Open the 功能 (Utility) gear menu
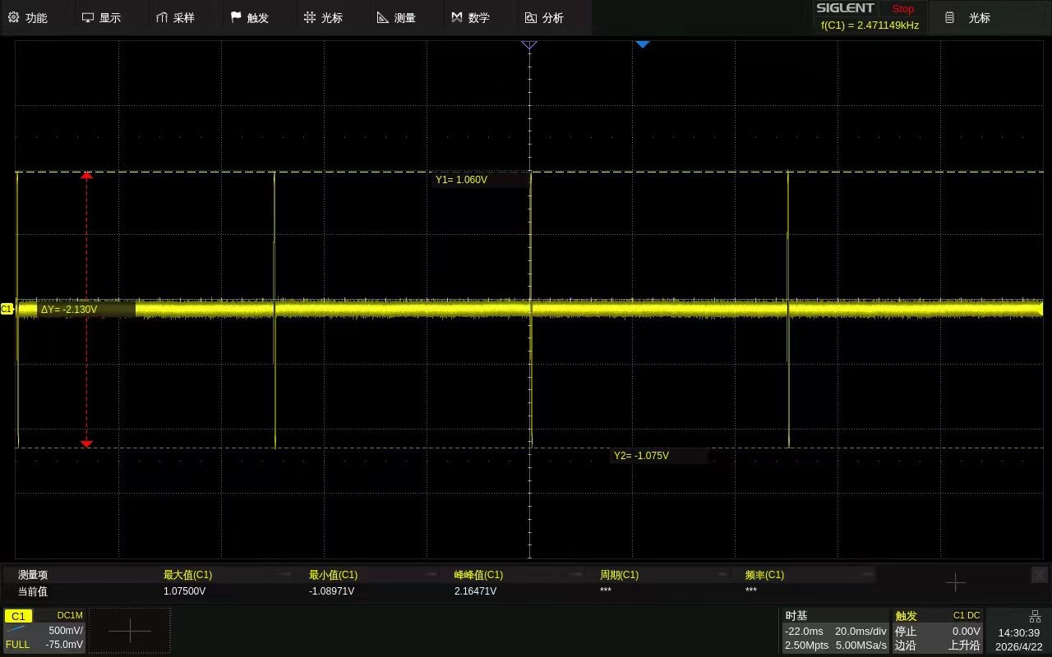 [x=28, y=17]
